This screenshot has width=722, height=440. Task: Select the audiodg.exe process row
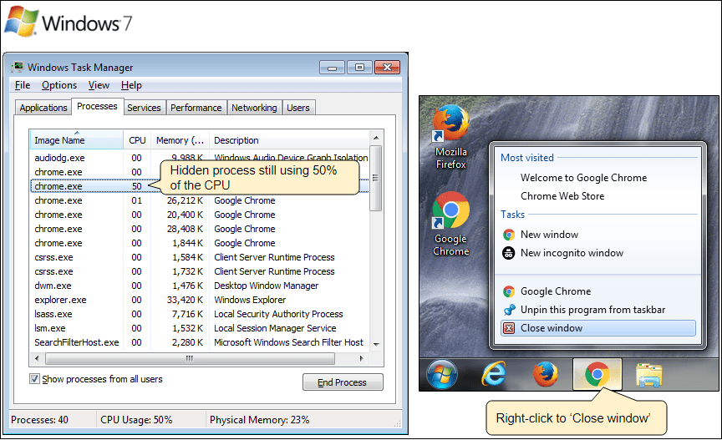200,158
